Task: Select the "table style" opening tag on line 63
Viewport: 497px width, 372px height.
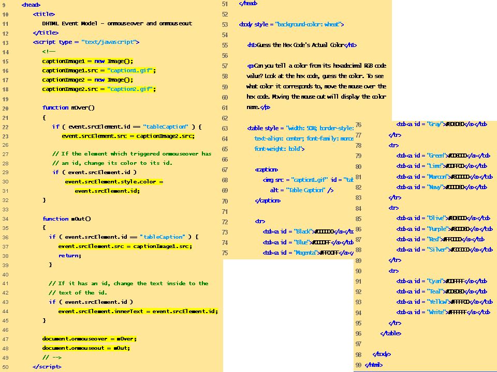Action: coord(300,128)
